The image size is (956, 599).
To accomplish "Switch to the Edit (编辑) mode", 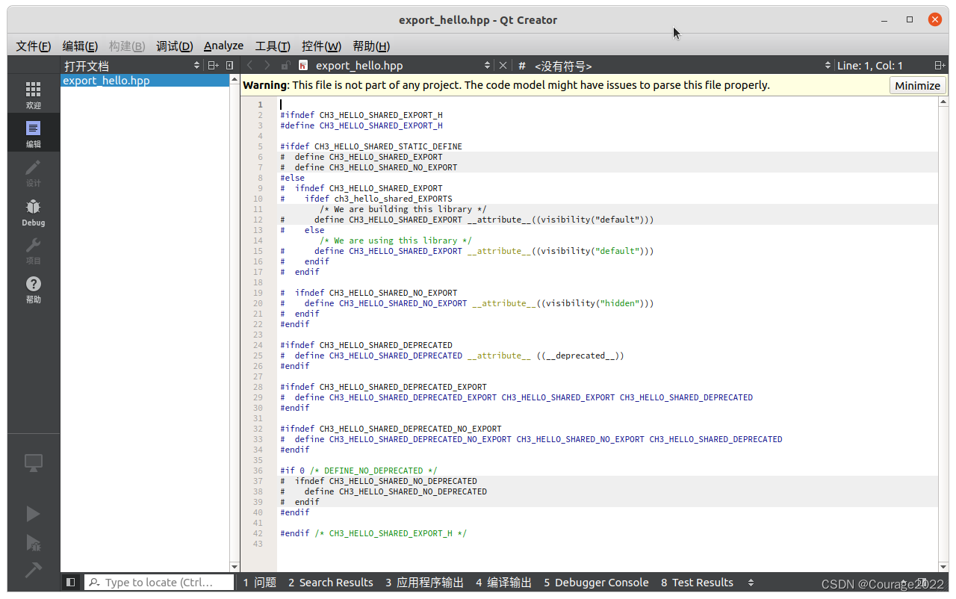I will point(33,134).
